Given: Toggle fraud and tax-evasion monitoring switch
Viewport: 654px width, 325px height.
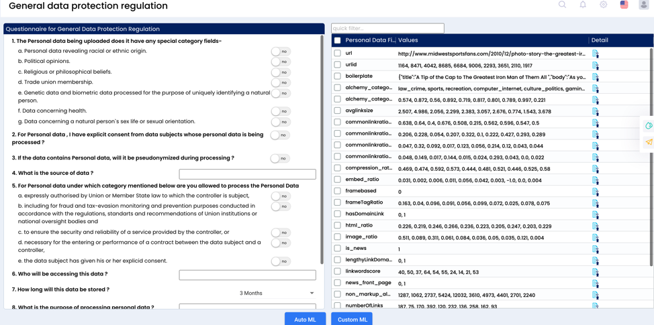Looking at the screenshot, I should click(281, 206).
